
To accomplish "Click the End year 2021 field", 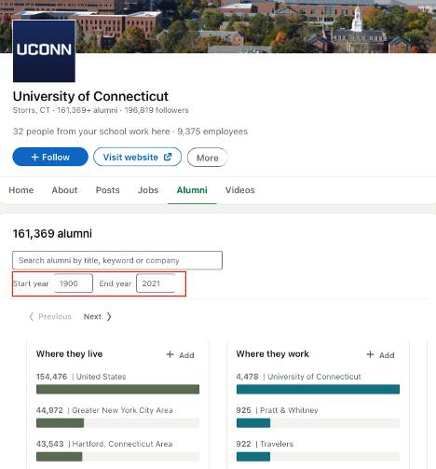I will tap(156, 283).
